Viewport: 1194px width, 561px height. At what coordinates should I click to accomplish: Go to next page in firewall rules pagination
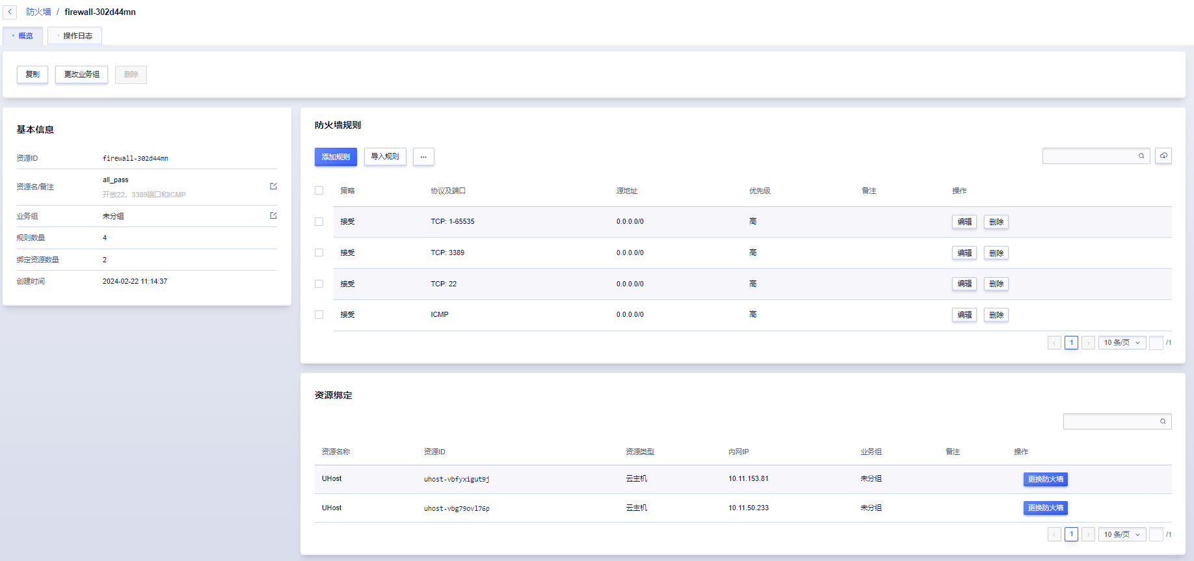click(x=1088, y=343)
